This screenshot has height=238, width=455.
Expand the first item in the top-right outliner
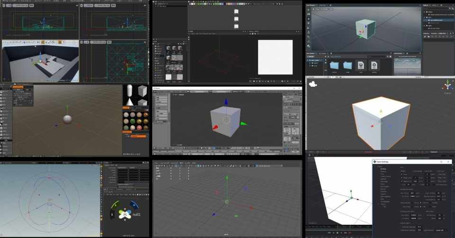[424, 12]
